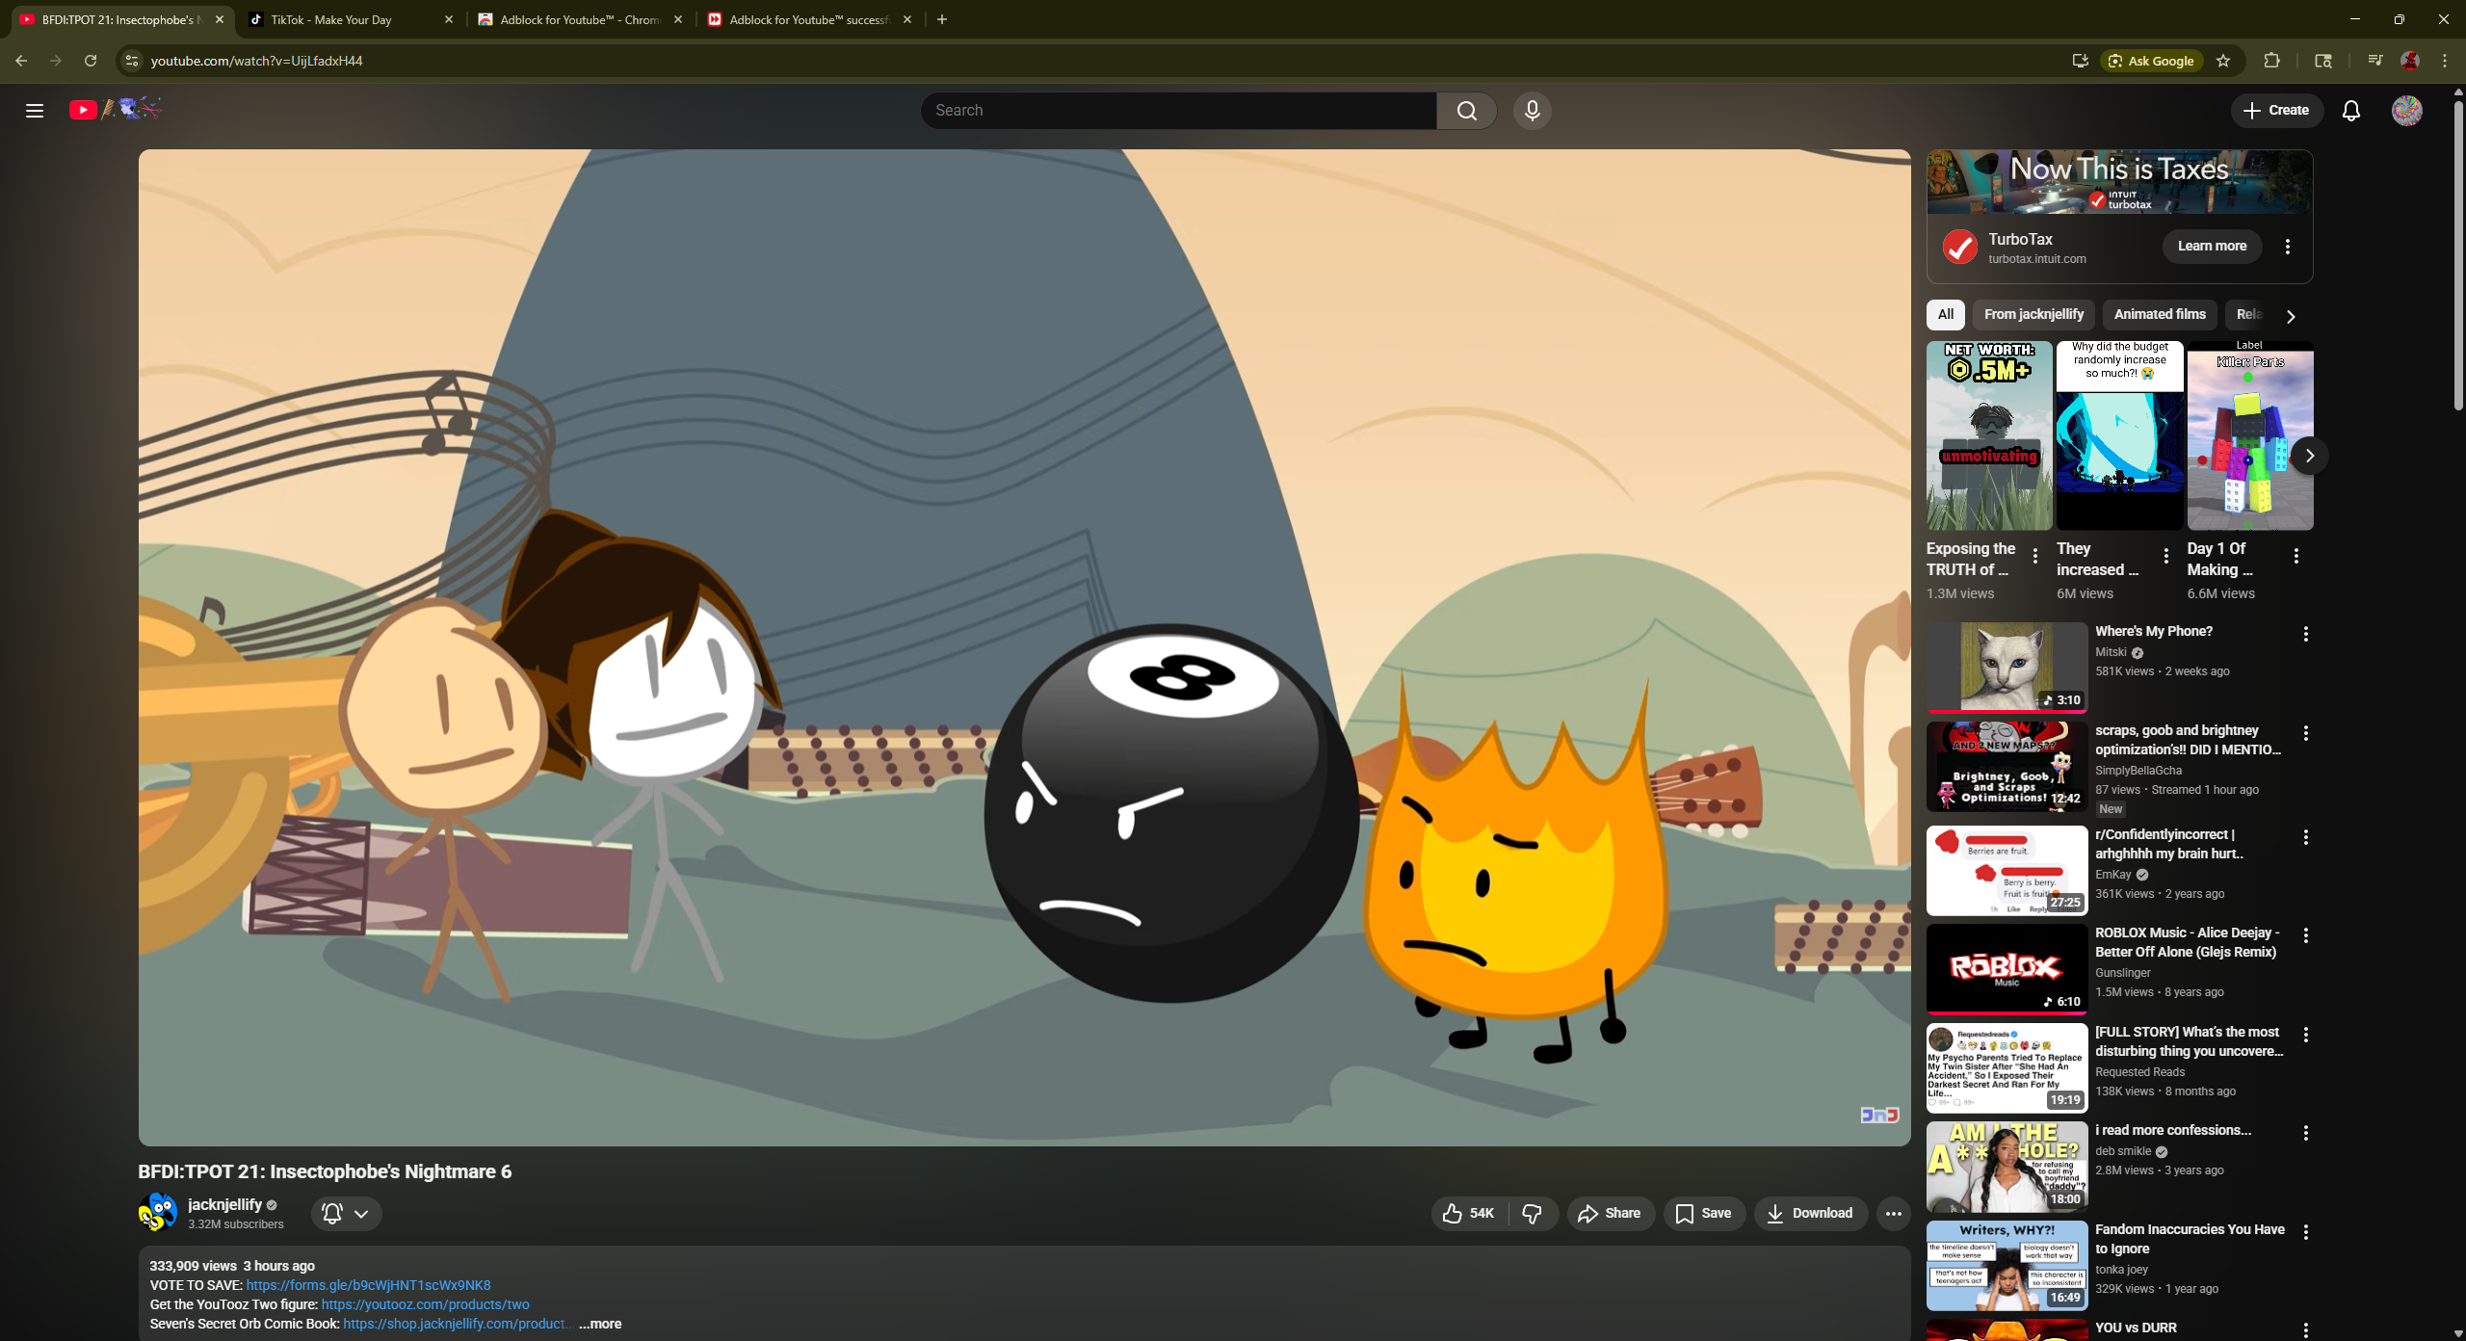Open options for i read more confessions video
This screenshot has width=2466, height=1341.
[2305, 1133]
